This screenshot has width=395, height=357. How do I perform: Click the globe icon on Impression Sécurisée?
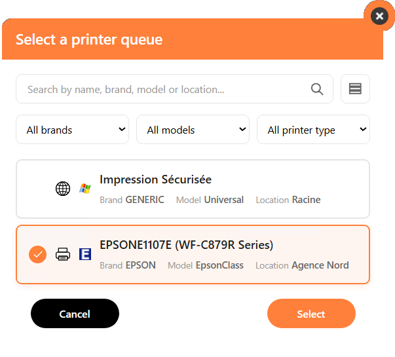63,189
